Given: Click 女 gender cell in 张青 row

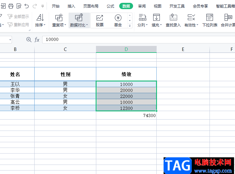Looking at the screenshot, I should click(65, 96).
